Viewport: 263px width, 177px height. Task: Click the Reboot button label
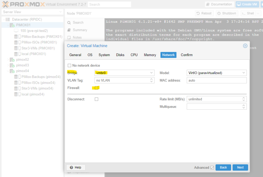[206, 13]
